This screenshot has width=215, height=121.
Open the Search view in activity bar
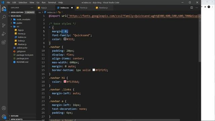[x=4, y=17]
